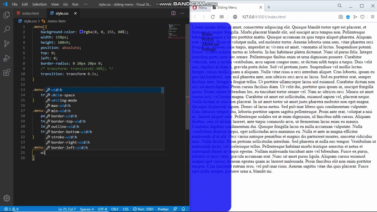
Task: Click the Opera search tabs magnifier icon
Action: coord(340,6)
